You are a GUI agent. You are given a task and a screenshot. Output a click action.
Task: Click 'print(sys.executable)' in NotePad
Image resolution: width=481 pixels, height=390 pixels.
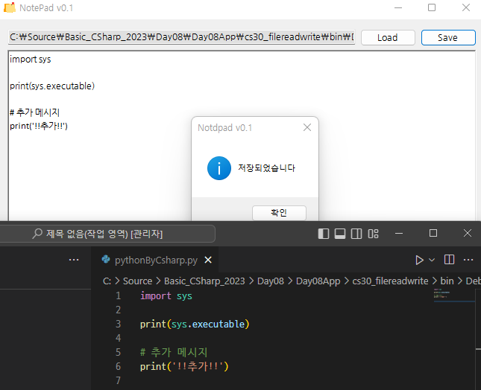coord(52,86)
